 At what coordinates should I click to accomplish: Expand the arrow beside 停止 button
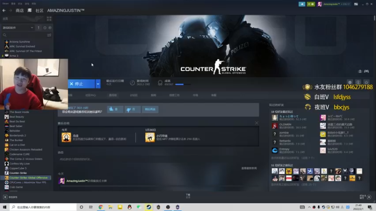click(x=98, y=84)
